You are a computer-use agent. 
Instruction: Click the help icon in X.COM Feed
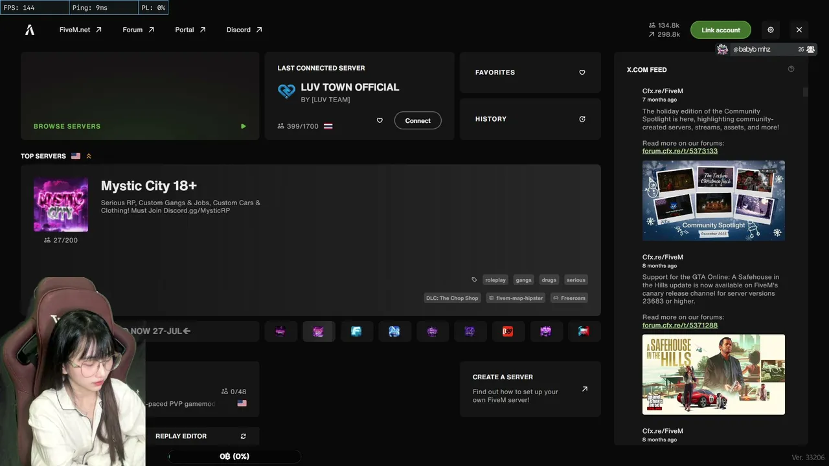[x=791, y=69]
